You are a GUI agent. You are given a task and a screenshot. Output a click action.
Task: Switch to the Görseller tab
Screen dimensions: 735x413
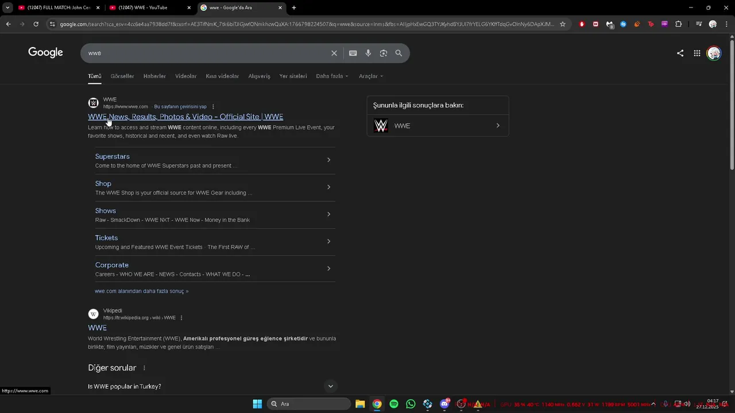(122, 76)
